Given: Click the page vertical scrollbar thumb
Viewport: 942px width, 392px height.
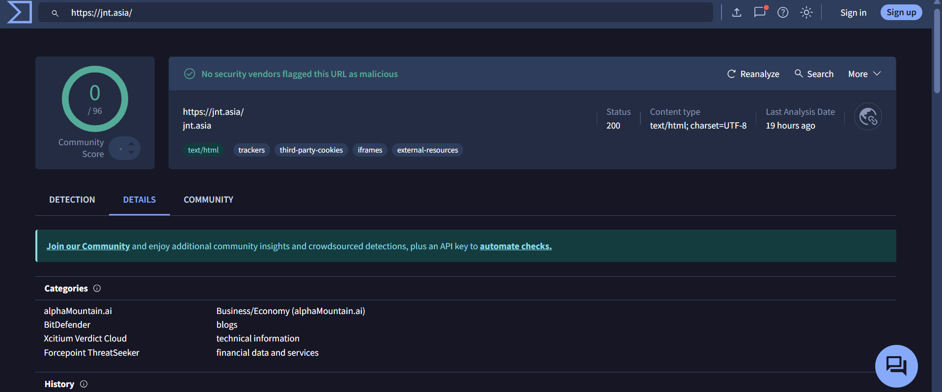Looking at the screenshot, I should click(x=937, y=50).
